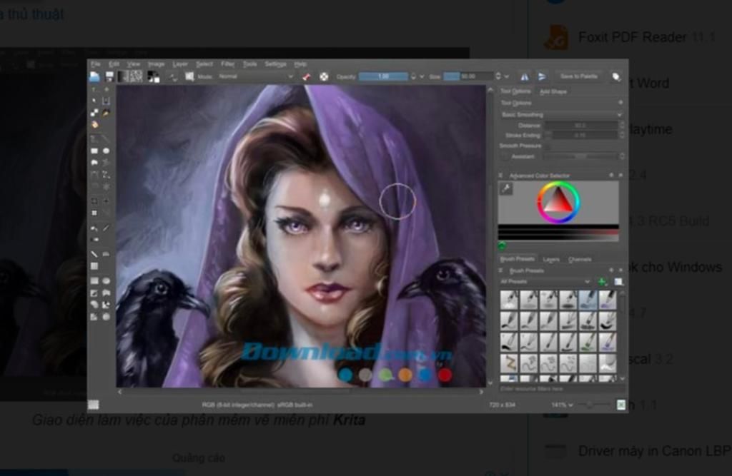Click the Size value stepper arrows
The width and height of the screenshot is (732, 476).
(x=498, y=76)
